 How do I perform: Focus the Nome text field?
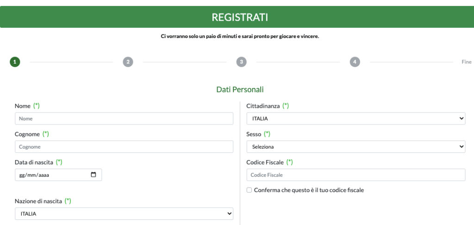coord(124,119)
